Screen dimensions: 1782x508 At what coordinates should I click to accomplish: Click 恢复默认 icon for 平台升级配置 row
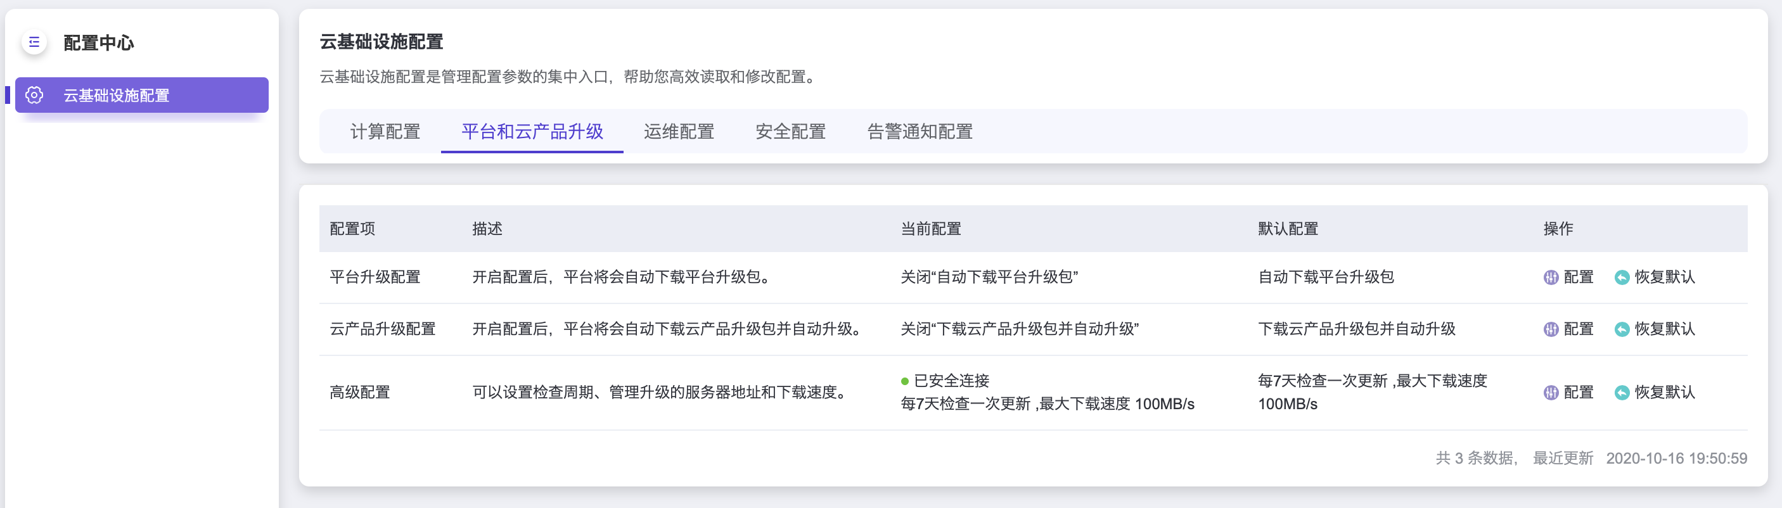point(1622,278)
